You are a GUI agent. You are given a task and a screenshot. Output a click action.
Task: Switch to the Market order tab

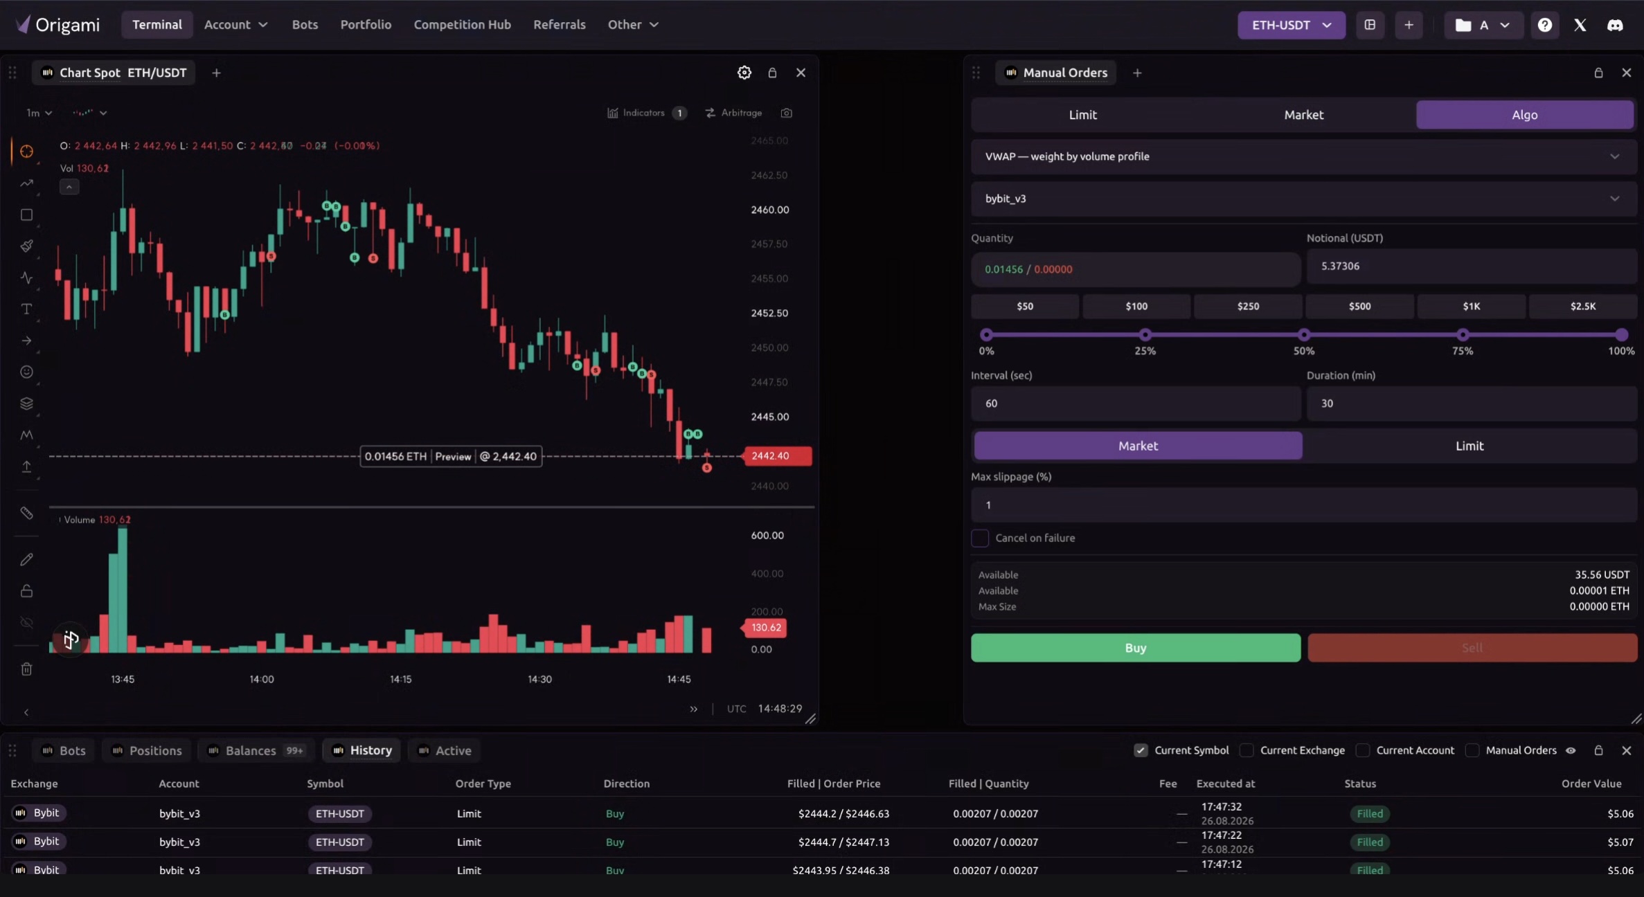[1303, 115]
